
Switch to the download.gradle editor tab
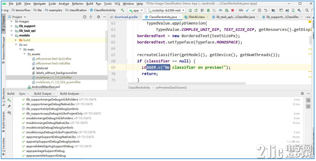[126, 17]
